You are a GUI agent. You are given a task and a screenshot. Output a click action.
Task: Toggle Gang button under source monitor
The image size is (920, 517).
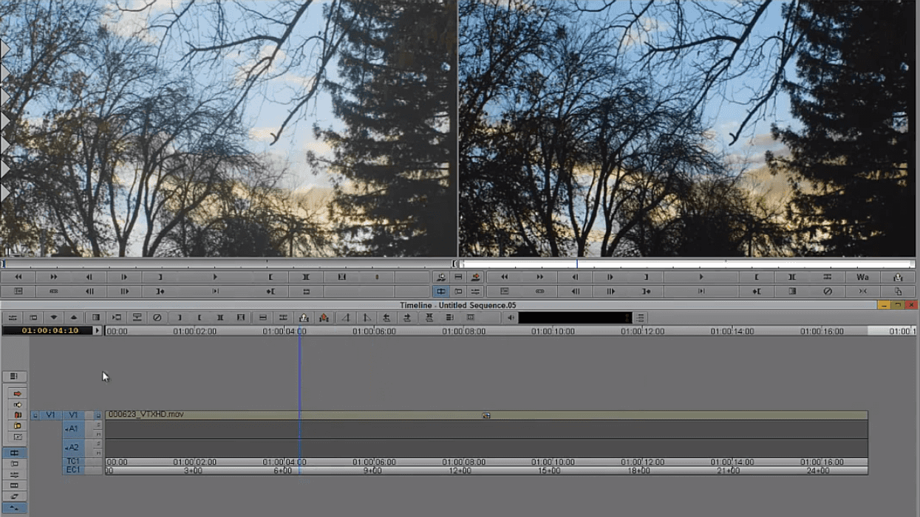pyautogui.click(x=54, y=291)
